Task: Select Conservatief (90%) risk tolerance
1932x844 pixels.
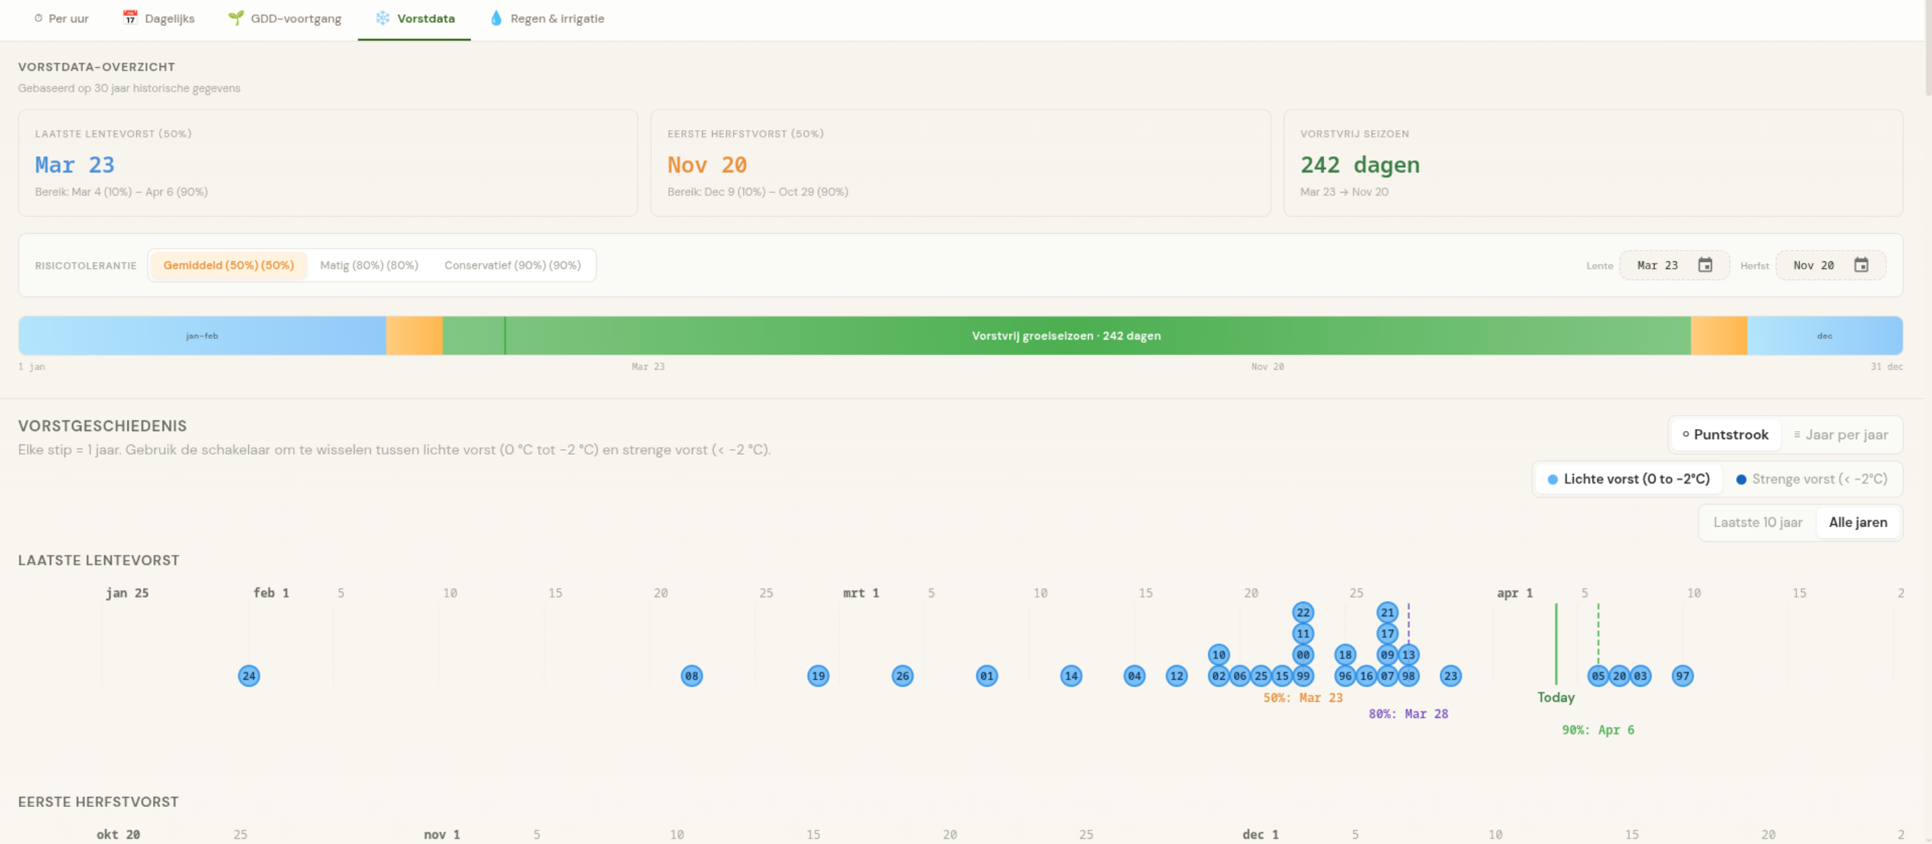Action: [513, 265]
